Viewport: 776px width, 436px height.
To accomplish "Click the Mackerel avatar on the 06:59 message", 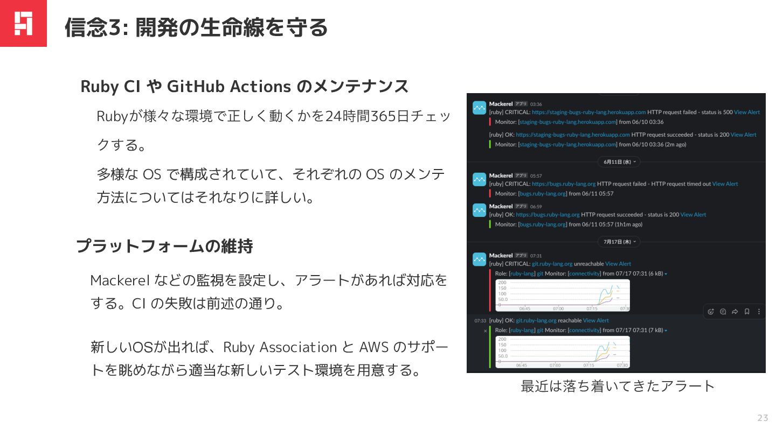I will pos(479,210).
